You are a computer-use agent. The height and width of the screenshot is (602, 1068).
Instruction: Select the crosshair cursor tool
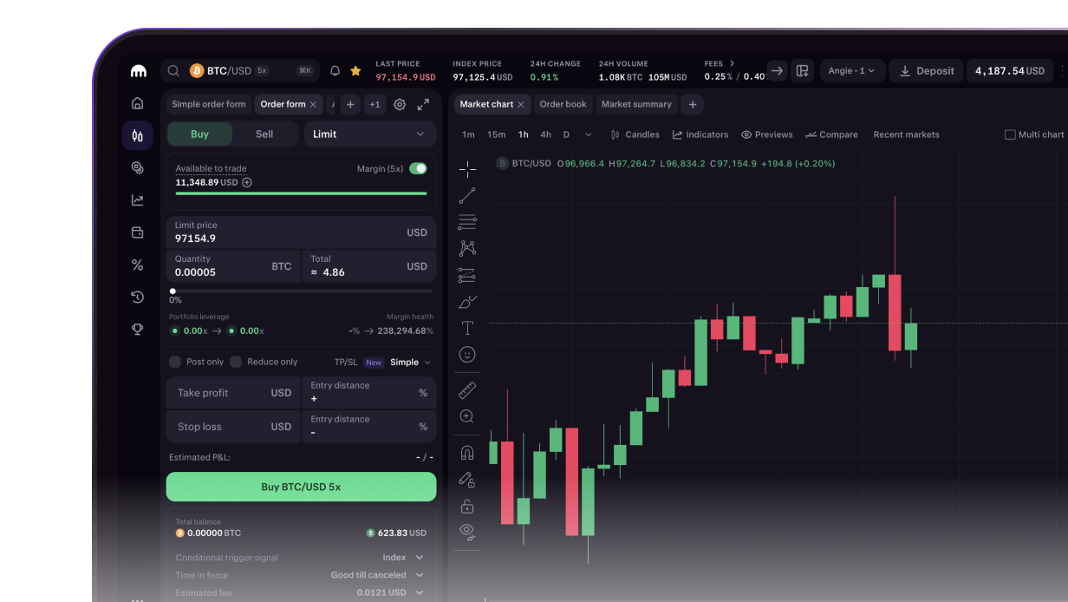tap(467, 169)
